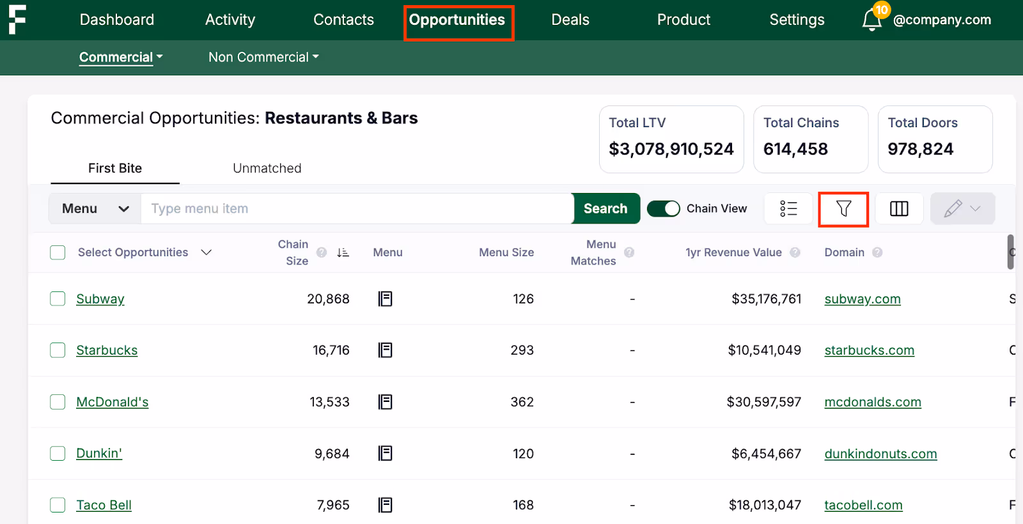The image size is (1023, 524).
Task: Expand the chevron beside the pencil icon
Action: click(x=975, y=208)
